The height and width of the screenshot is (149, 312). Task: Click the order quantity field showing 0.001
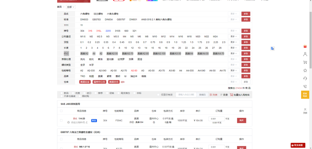click(216, 119)
